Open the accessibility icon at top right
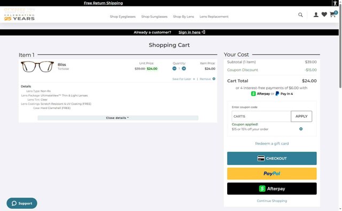This screenshot has height=211, width=342. (x=335, y=3)
